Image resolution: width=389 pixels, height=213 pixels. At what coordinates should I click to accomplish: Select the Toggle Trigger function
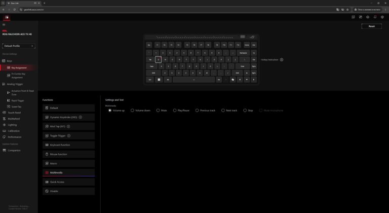(x=68, y=136)
